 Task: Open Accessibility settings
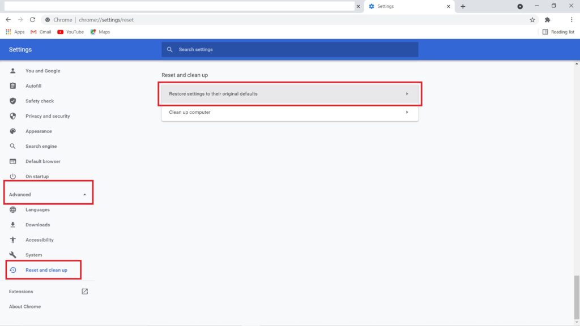point(39,240)
